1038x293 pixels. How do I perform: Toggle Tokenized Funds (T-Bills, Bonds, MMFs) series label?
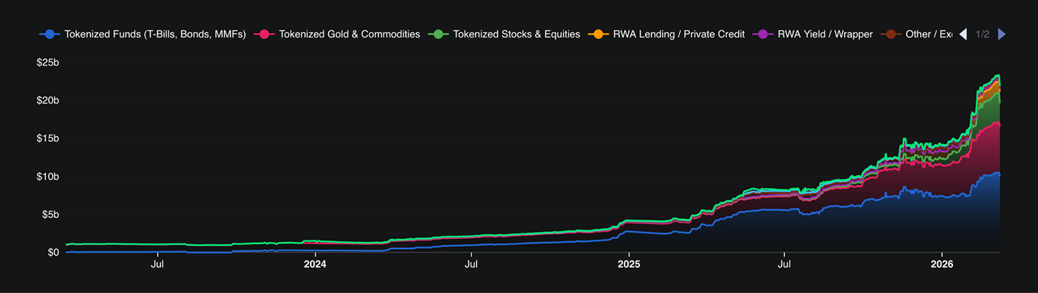tap(155, 34)
